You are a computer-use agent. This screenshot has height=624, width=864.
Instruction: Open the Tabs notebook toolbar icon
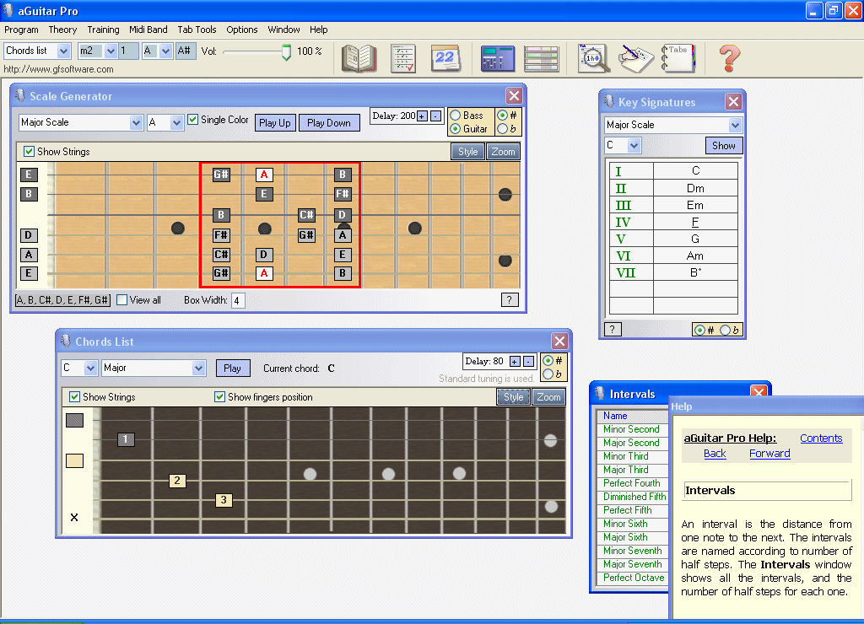[678, 58]
